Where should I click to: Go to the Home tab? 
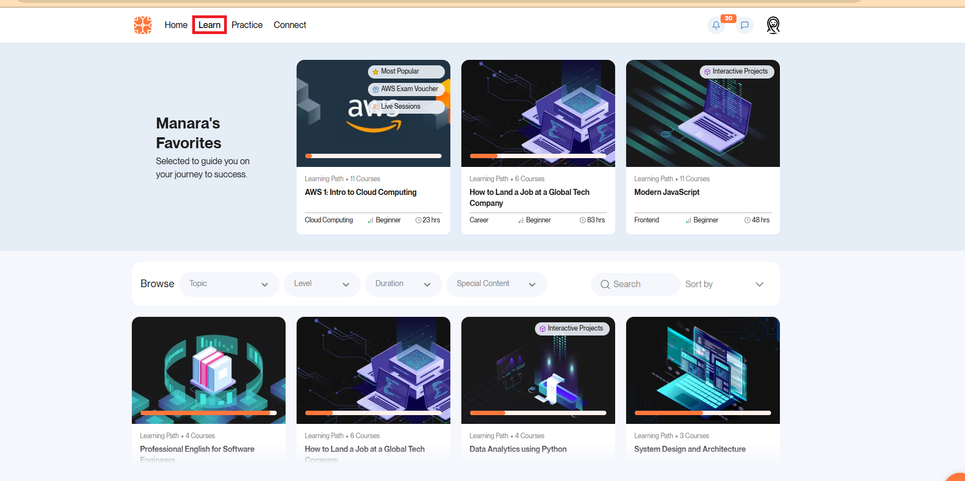click(x=176, y=25)
